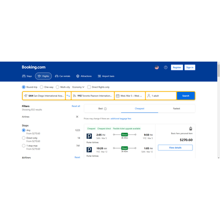Edit the SAN San Diego origin field
The height and width of the screenshot is (220, 220).
point(44,96)
